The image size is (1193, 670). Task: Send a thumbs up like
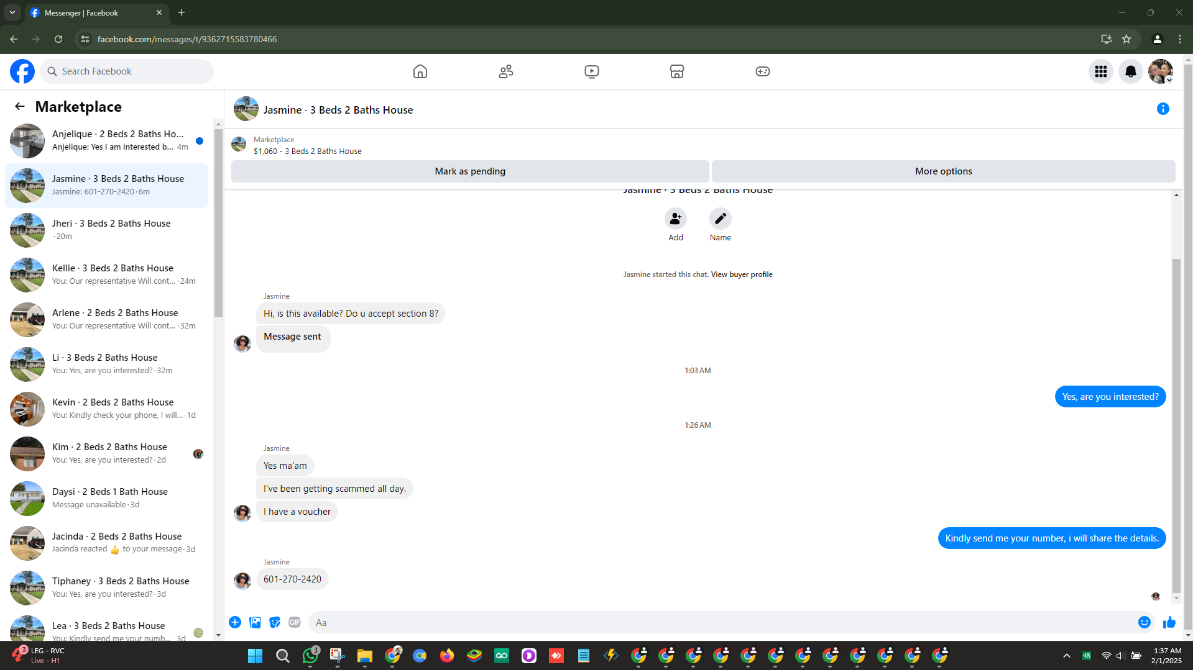click(x=1169, y=622)
